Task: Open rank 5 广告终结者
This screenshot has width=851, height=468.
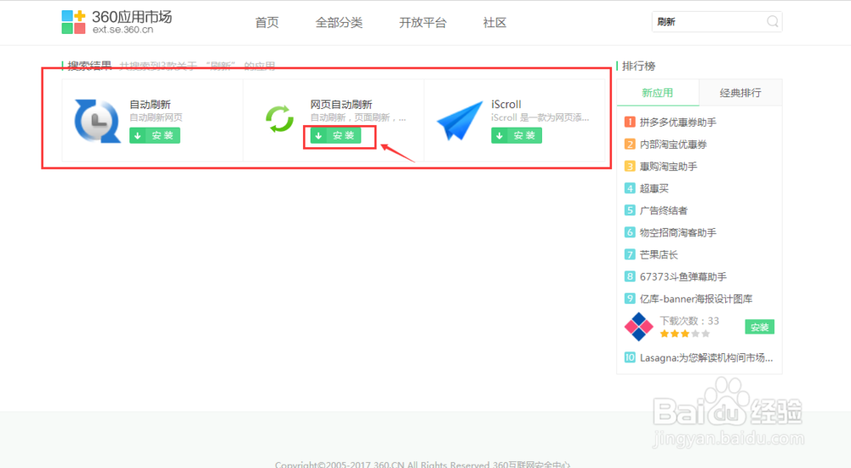Action: click(x=663, y=211)
